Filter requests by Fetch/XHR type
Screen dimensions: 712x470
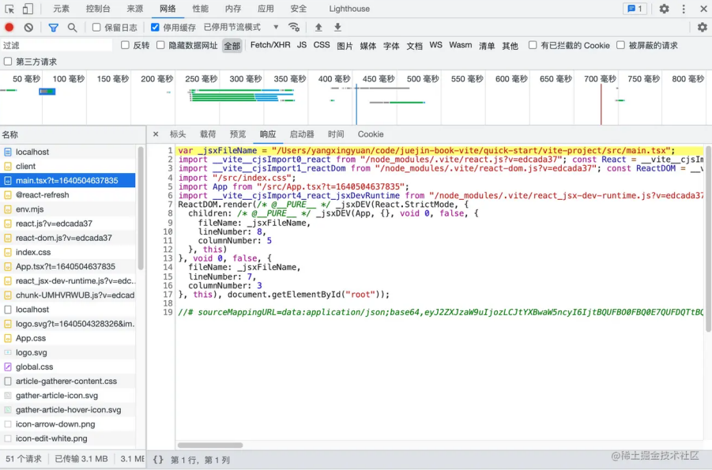click(x=270, y=45)
